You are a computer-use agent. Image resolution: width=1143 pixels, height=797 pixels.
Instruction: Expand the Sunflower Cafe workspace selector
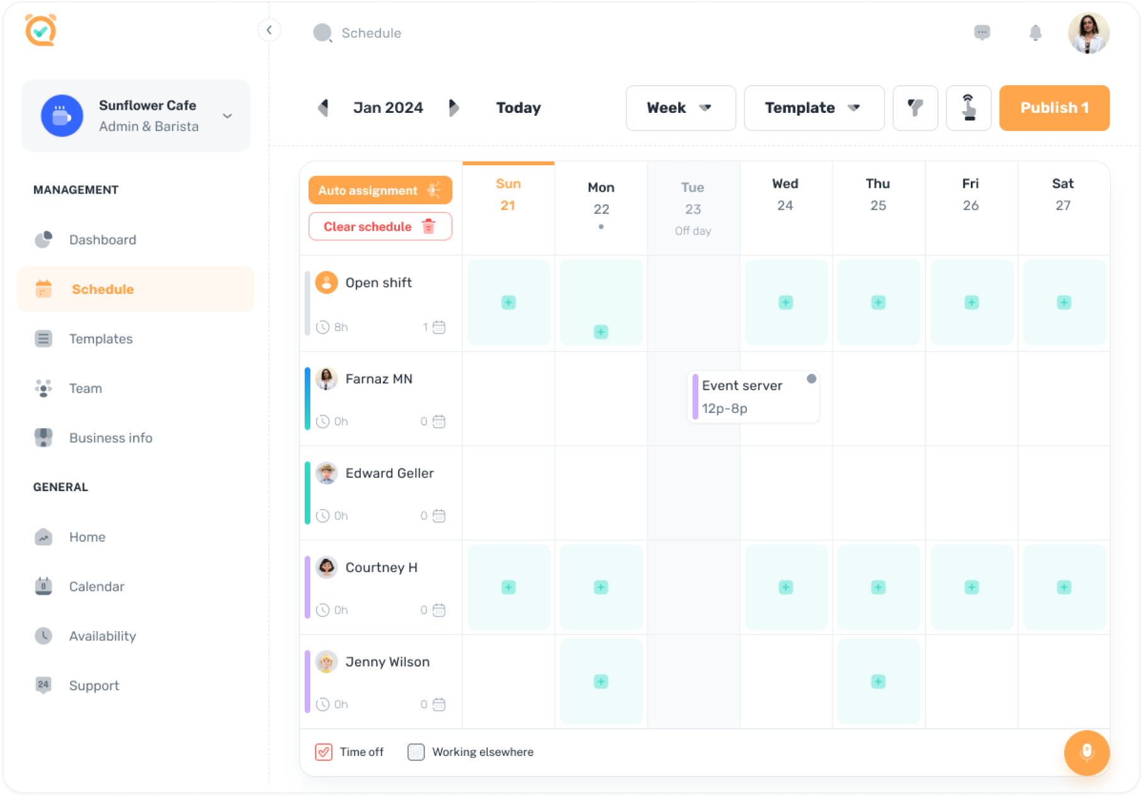click(x=227, y=116)
